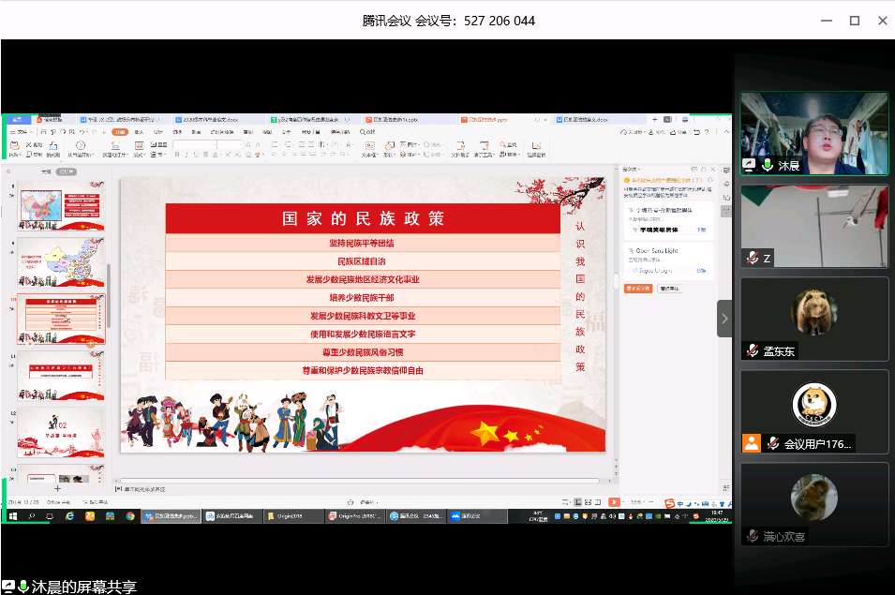Collapse the participant video sidebar arrow
The image size is (895, 595).
[724, 319]
